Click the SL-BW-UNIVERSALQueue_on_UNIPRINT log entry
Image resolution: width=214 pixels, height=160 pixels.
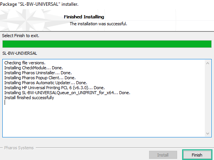pos(67,93)
